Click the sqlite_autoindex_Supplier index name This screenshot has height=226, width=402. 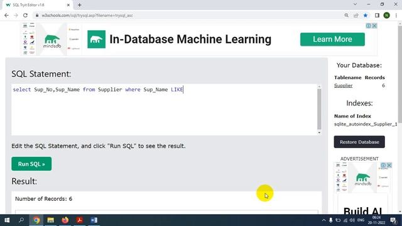pyautogui.click(x=366, y=124)
